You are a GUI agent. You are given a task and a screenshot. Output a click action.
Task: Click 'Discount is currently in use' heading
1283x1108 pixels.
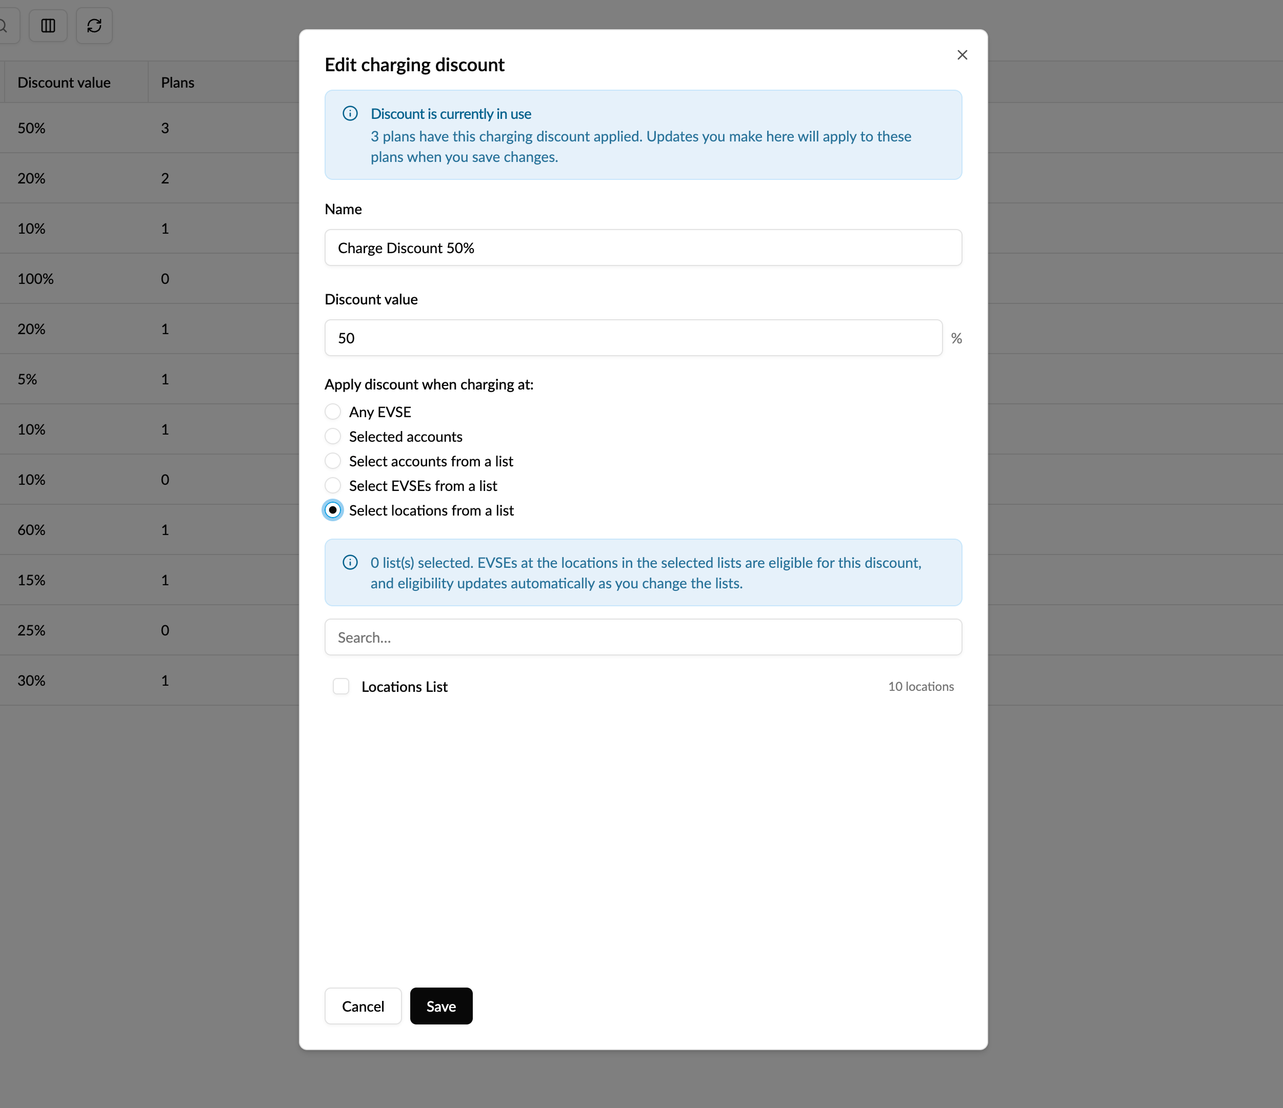pos(451,114)
